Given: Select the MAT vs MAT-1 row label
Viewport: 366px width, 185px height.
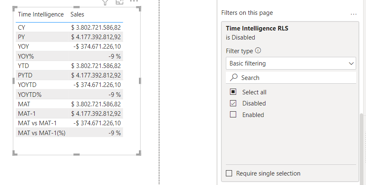Looking at the screenshot, I should (38, 123).
